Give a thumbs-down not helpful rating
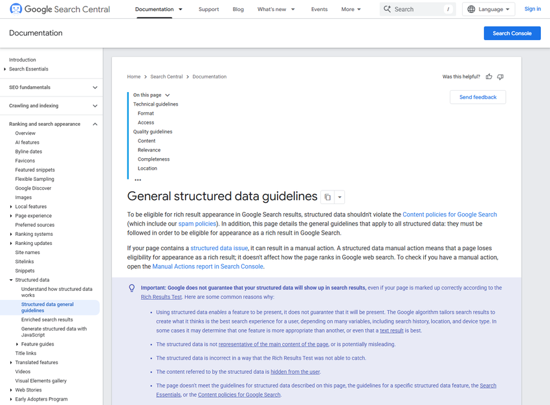The height and width of the screenshot is (405, 550). (x=500, y=76)
